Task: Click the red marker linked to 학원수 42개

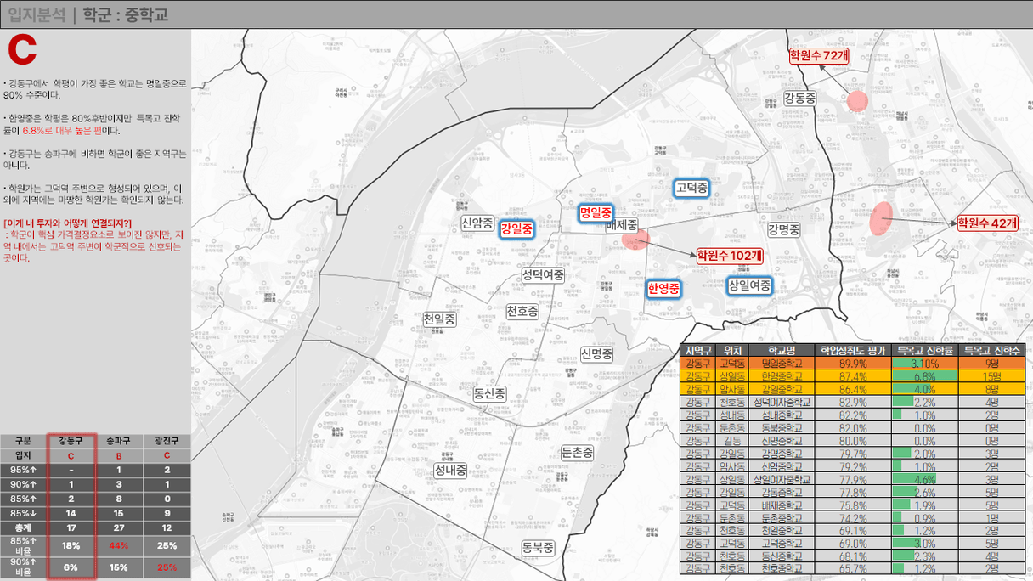Action: pyautogui.click(x=880, y=218)
